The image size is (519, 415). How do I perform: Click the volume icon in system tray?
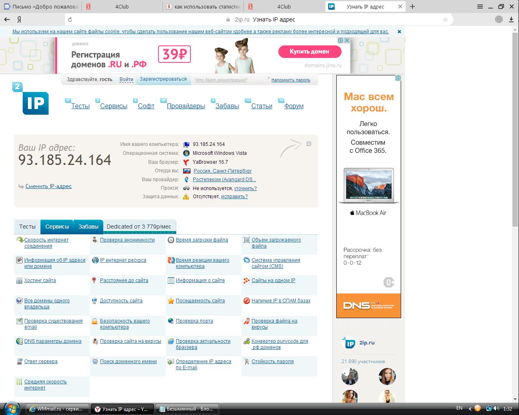click(x=497, y=409)
